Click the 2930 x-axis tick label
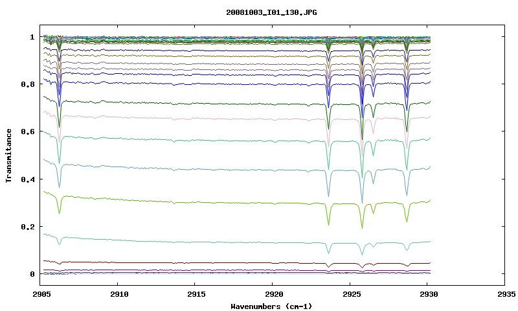This screenshot has width=518, height=311. tap(429, 294)
